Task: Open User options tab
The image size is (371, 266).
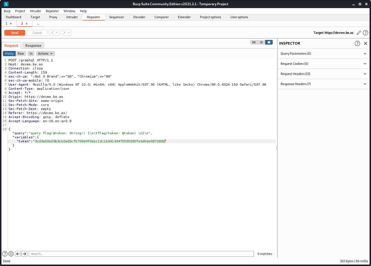Action: [239, 17]
